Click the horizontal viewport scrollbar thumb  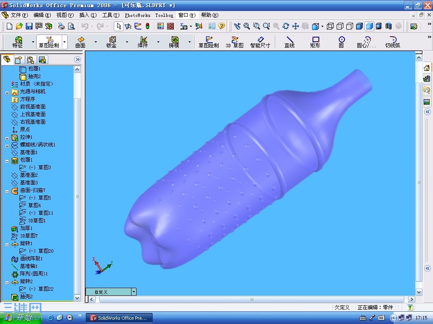tap(252, 300)
